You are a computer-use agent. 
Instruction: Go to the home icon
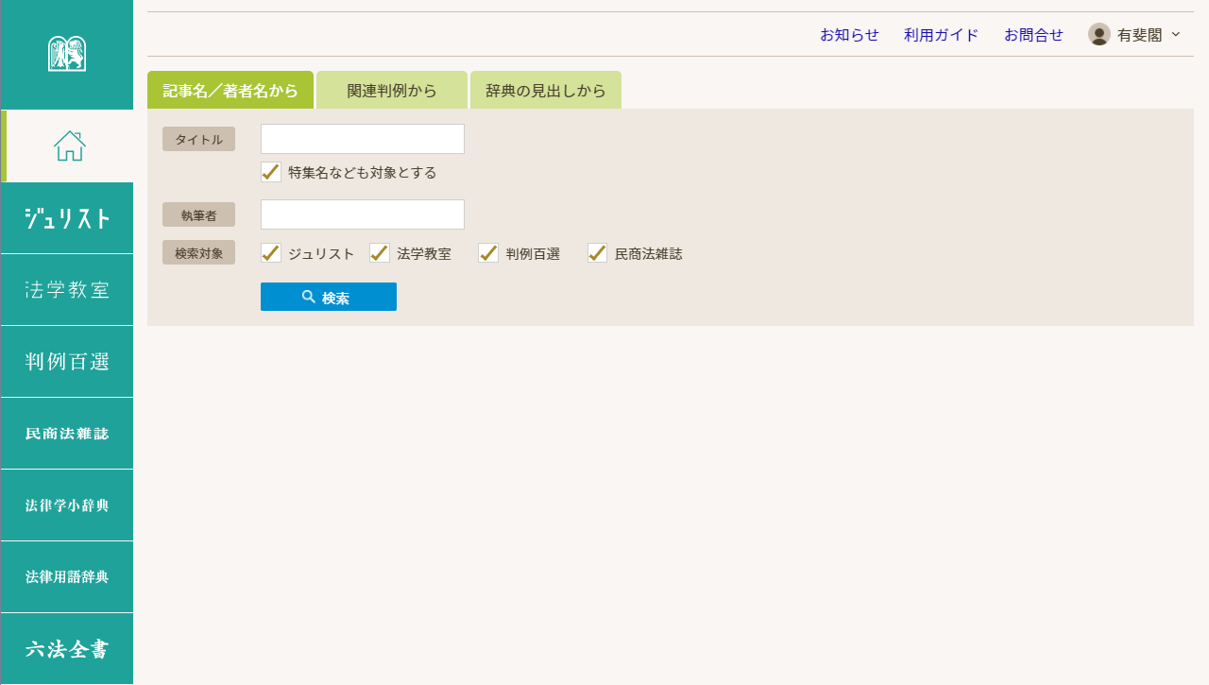click(x=70, y=146)
